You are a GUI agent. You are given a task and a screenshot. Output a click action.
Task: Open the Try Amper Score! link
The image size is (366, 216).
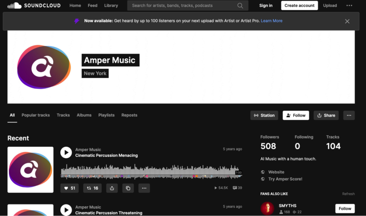pyautogui.click(x=285, y=179)
